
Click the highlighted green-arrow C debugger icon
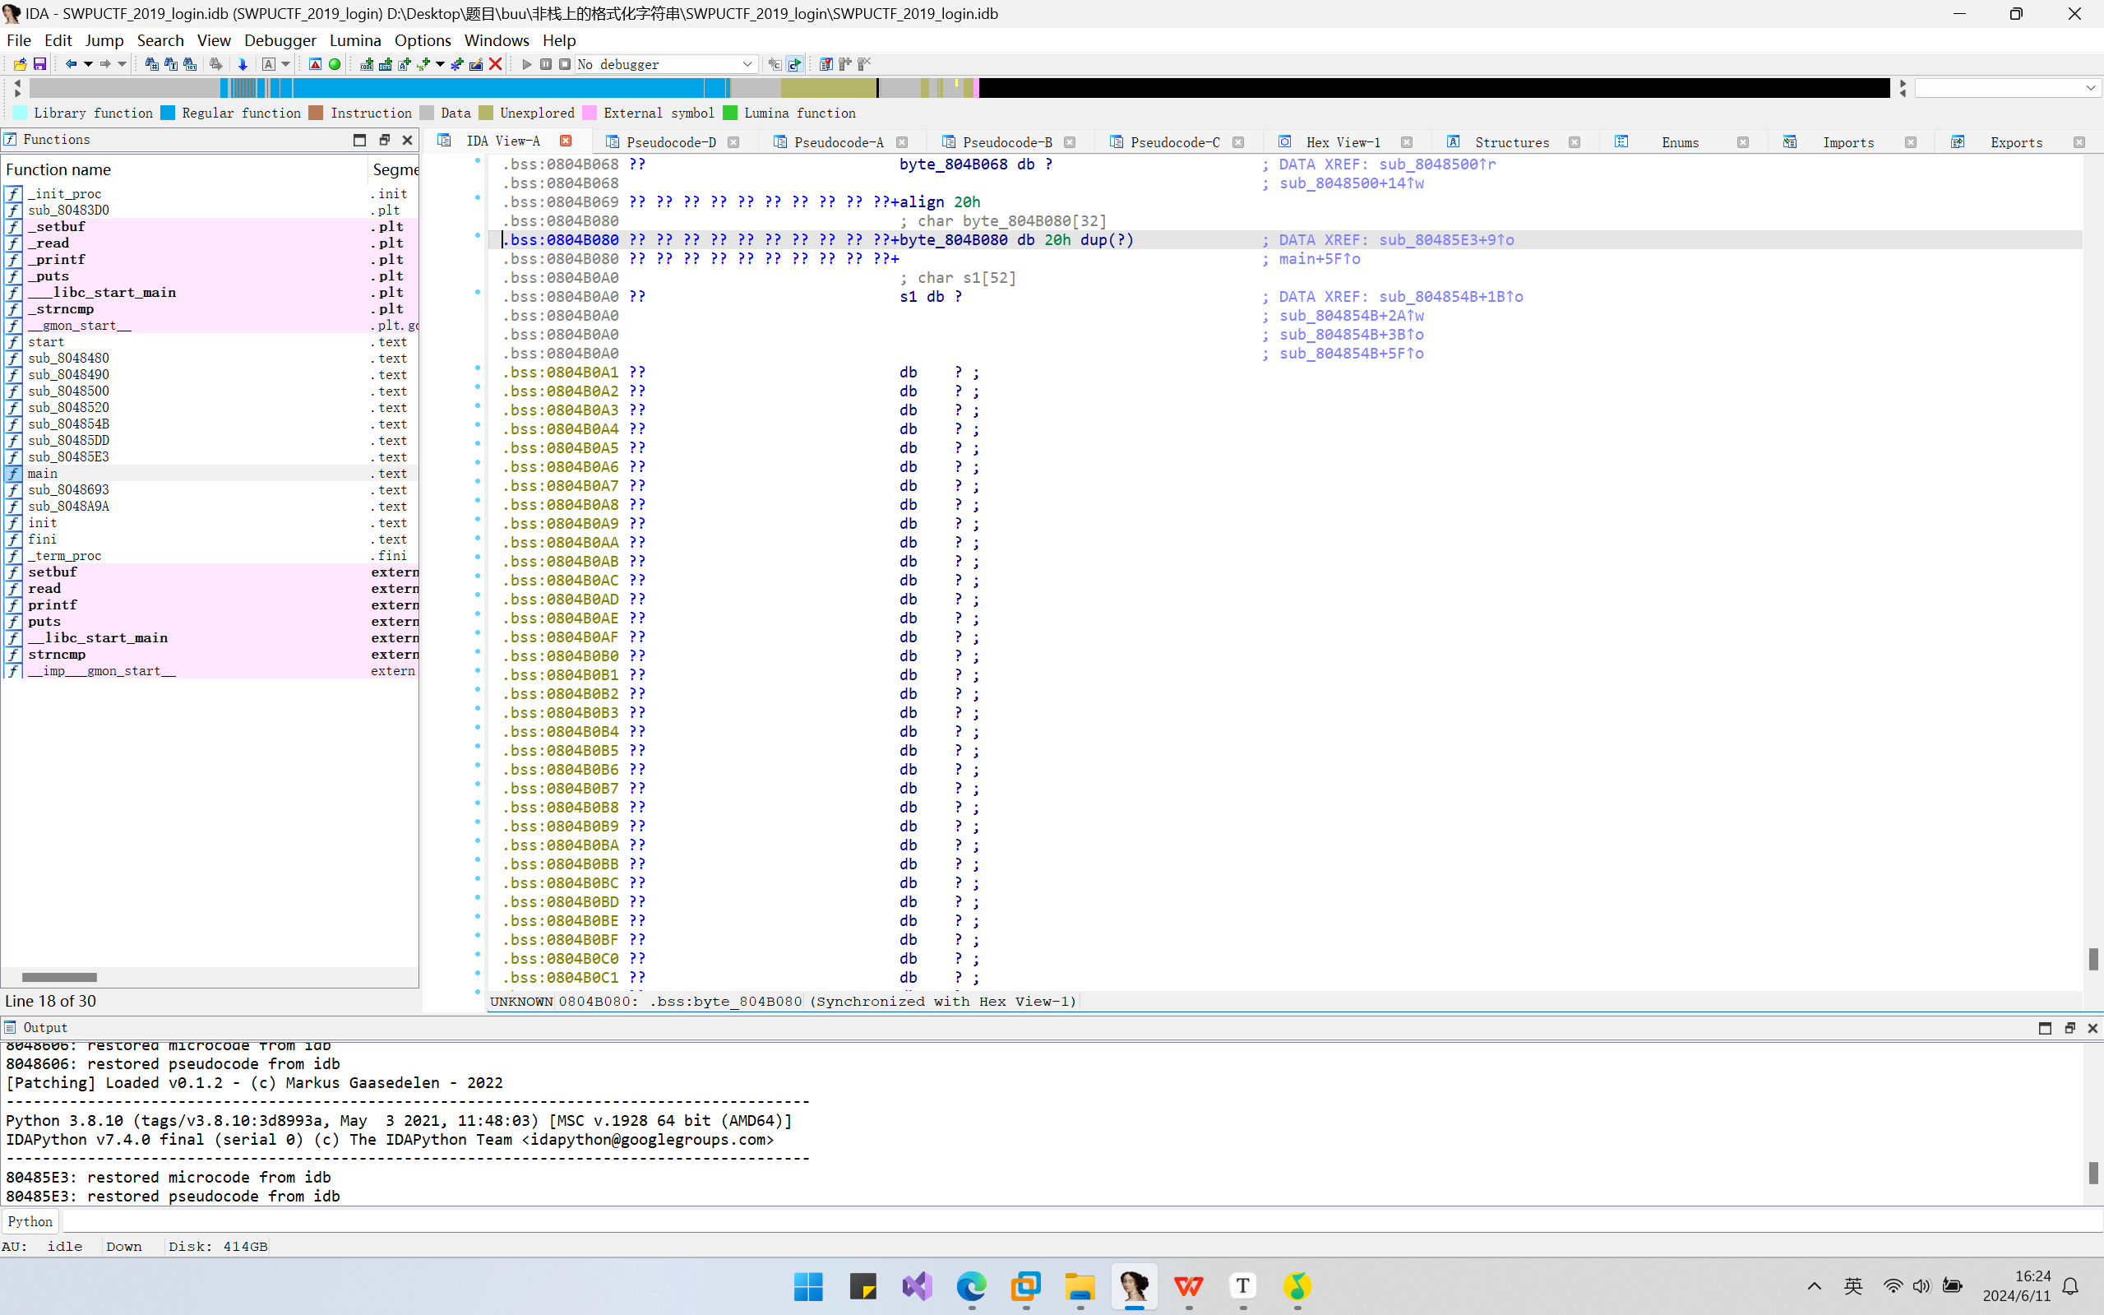(794, 64)
